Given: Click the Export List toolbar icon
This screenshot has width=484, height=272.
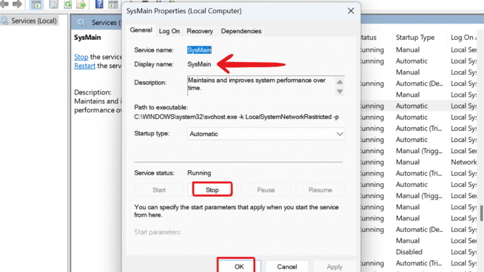Looking at the screenshot, I should [81, 4].
